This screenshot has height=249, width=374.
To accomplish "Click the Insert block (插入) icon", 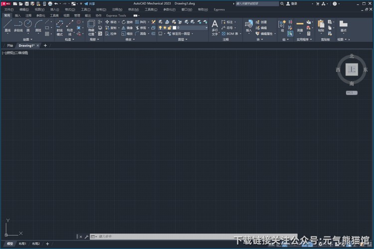I will pos(248,25).
